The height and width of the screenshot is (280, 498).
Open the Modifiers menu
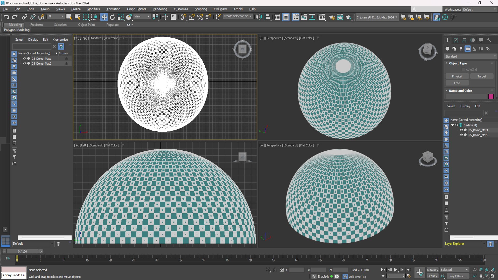coord(93,9)
